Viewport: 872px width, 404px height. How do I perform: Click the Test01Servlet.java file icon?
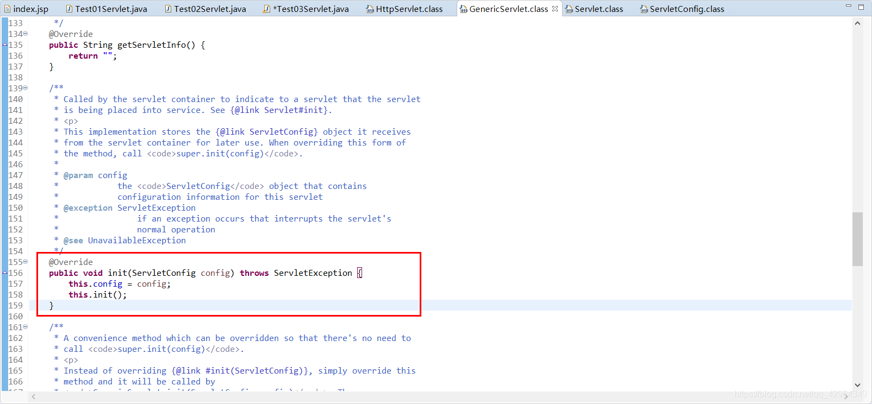click(69, 9)
